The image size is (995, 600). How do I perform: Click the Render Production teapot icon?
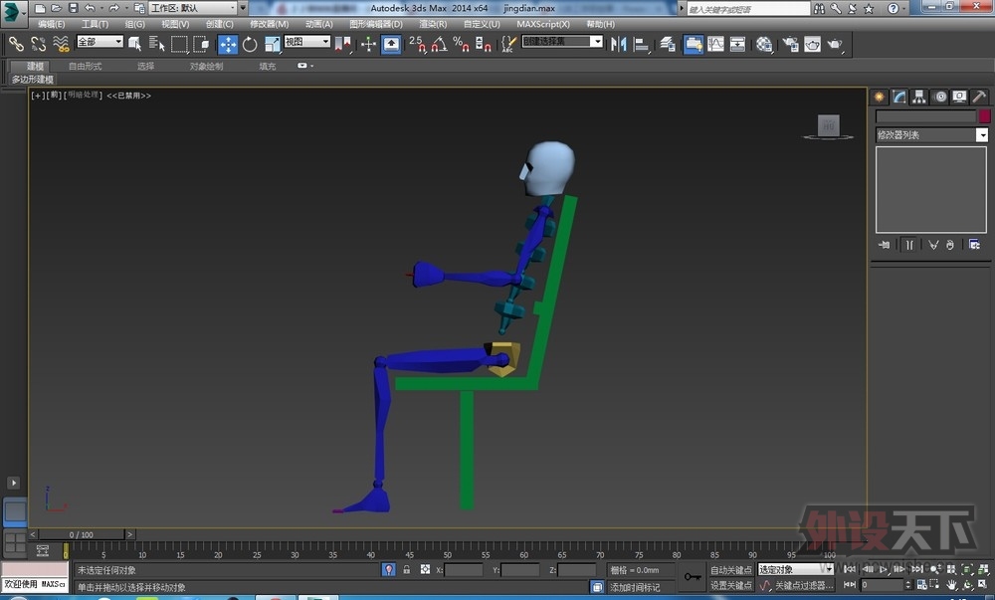coord(835,44)
